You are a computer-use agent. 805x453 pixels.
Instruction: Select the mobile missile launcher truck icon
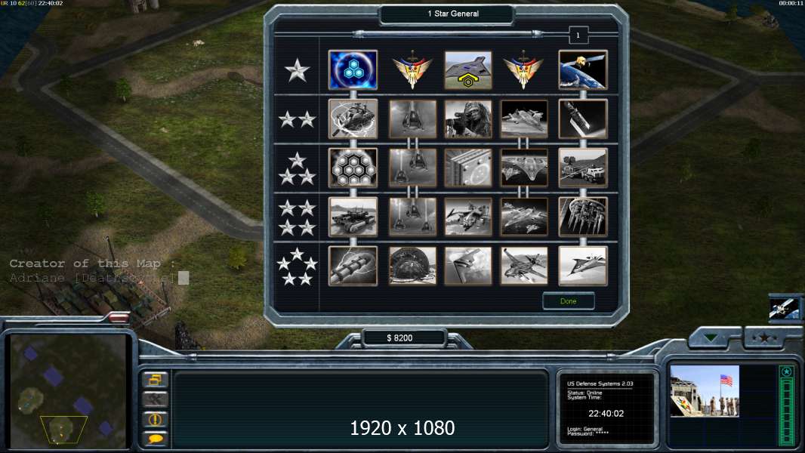(x=583, y=168)
